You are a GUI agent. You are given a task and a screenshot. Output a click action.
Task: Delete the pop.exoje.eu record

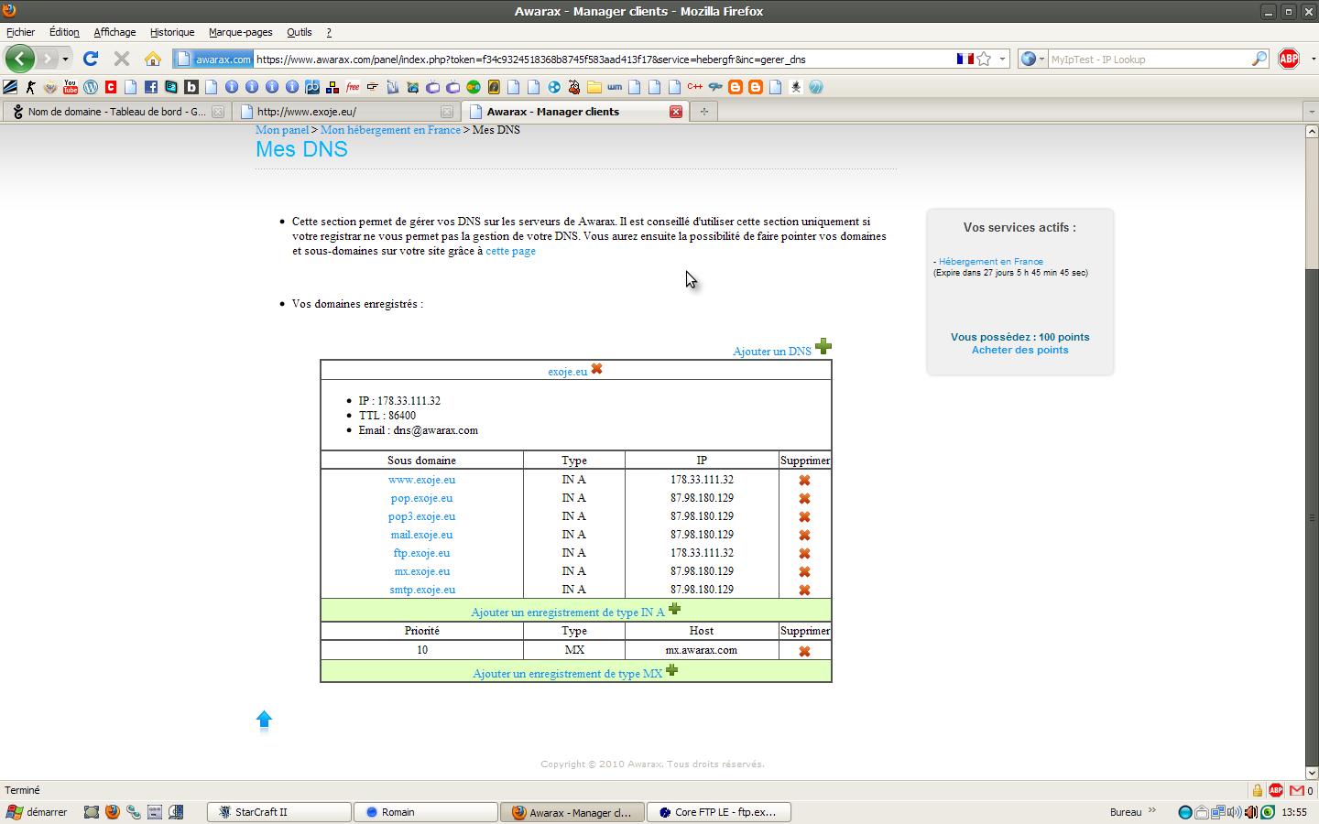coord(804,498)
